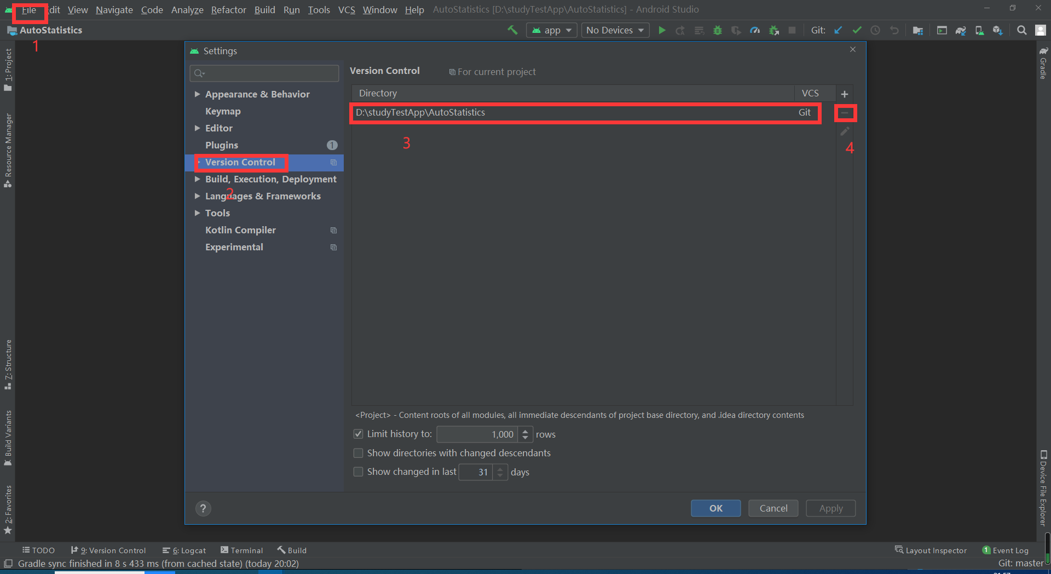
Task: Open the 6: Logcat tool window
Action: coord(184,550)
